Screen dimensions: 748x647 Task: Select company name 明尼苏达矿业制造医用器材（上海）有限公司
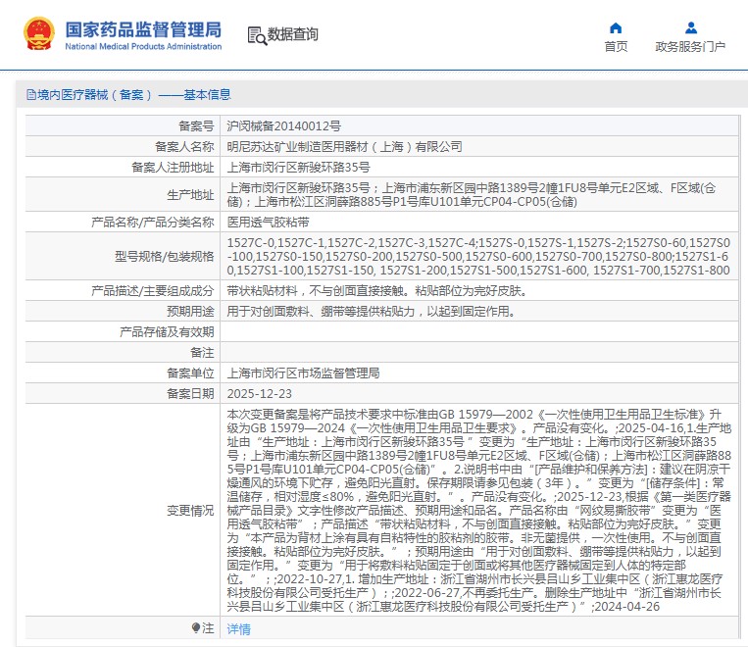point(344,146)
